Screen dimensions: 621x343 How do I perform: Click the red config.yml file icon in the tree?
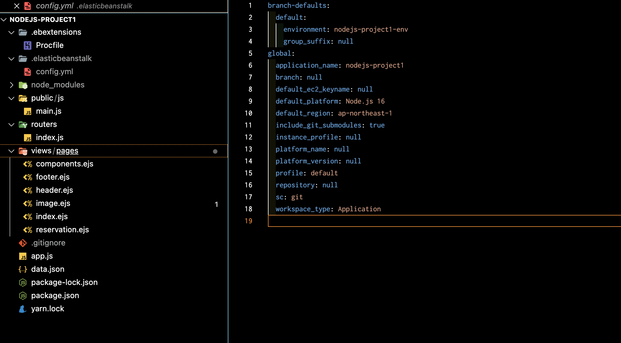(x=28, y=72)
